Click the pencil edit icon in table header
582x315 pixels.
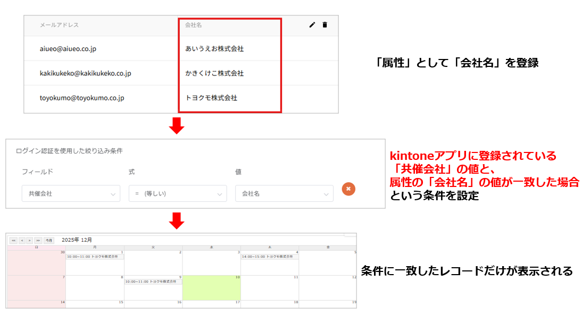(312, 25)
